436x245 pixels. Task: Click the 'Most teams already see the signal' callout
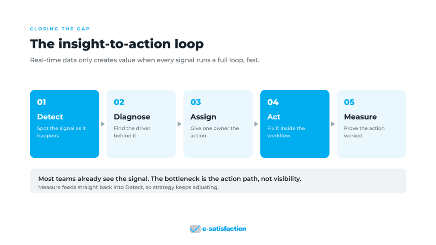click(169, 179)
